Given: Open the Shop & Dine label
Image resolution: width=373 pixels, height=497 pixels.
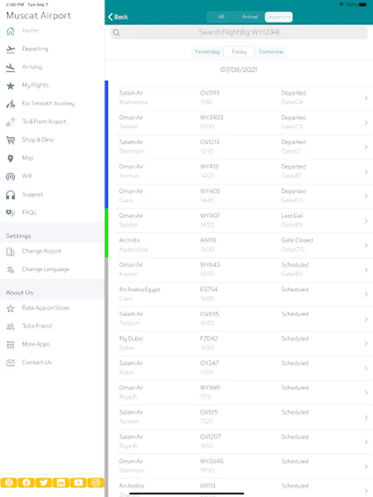Looking at the screenshot, I should click(38, 140).
